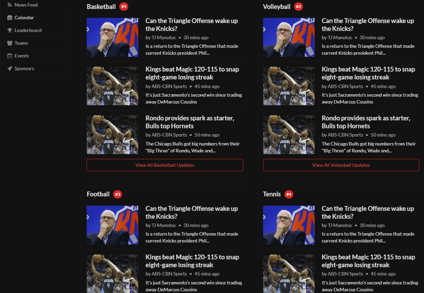Open Basketball Rondo provides spark headline
Viewport: 424px width, 293px height.
(x=190, y=122)
